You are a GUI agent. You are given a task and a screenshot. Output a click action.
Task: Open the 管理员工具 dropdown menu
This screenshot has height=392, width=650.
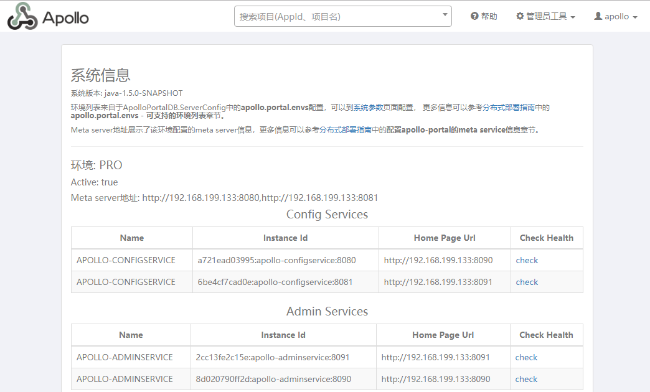[x=545, y=16]
